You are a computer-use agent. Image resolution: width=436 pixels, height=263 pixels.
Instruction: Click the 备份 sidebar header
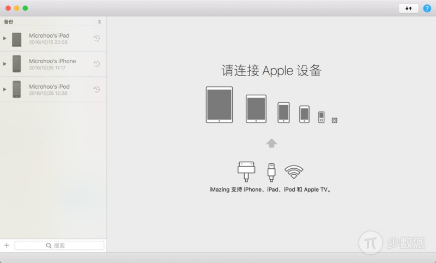coord(9,22)
